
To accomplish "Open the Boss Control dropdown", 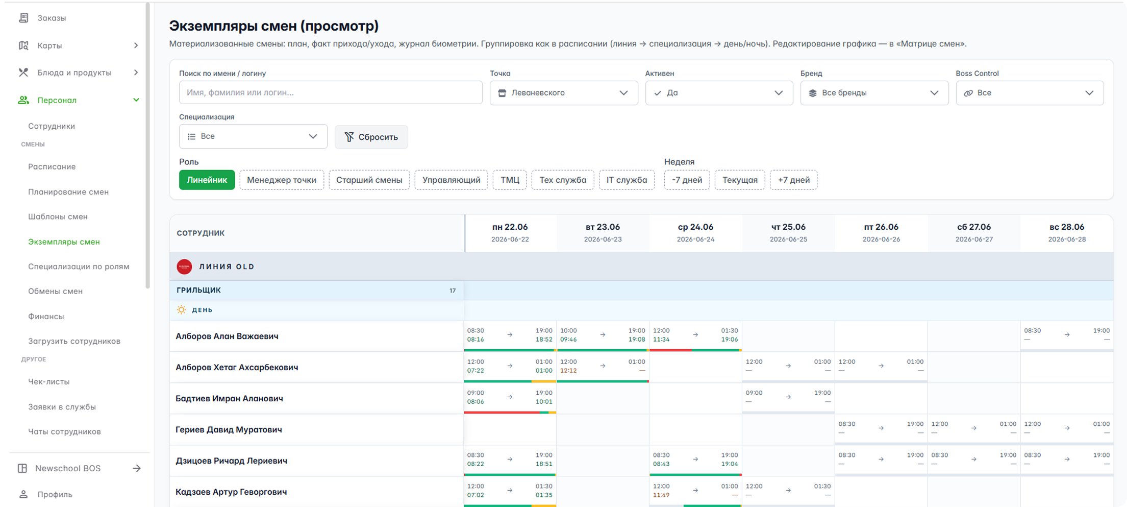I will coord(1030,93).
